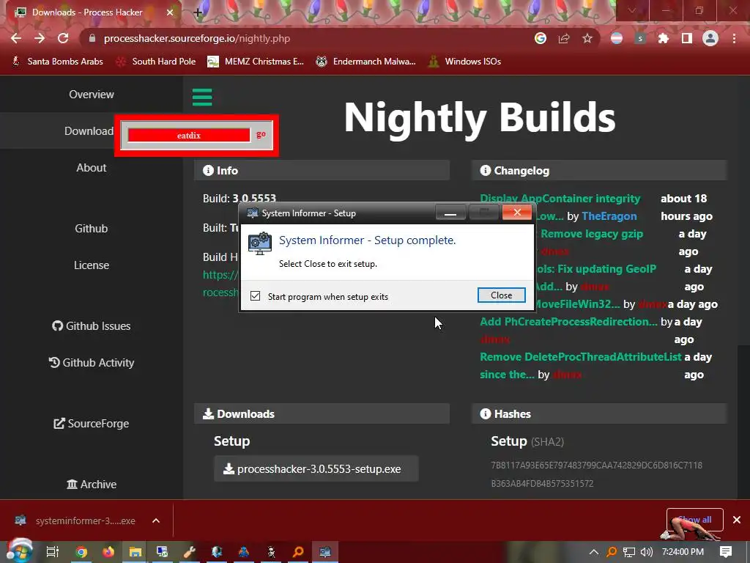The image size is (750, 563).
Task: Click the browser forward arrow
Action: click(x=40, y=38)
